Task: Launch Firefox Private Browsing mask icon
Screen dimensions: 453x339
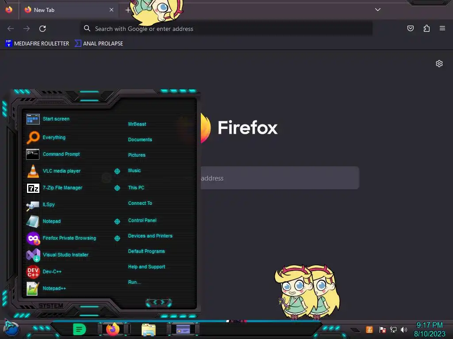Action: (x=33, y=238)
